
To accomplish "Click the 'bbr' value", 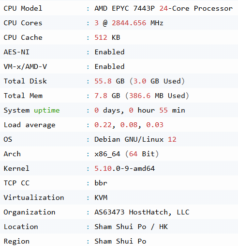I will tap(101, 183).
